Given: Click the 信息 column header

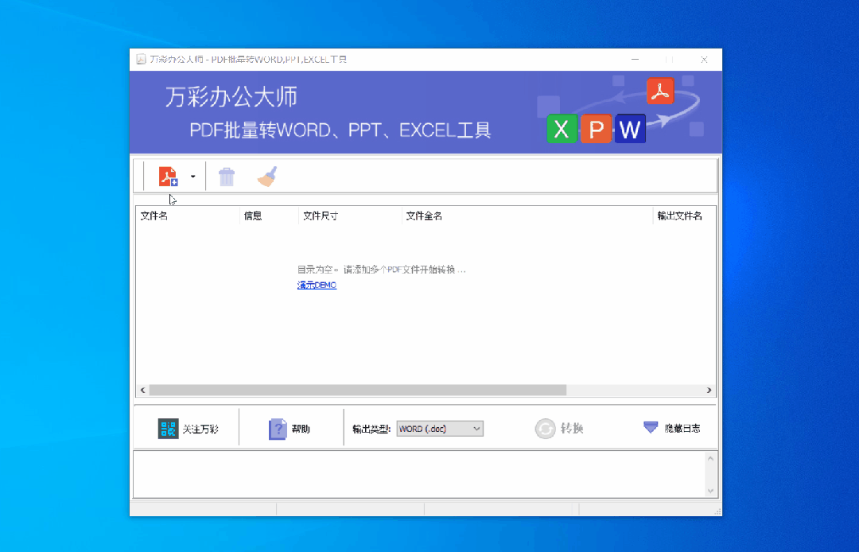Looking at the screenshot, I should point(269,216).
